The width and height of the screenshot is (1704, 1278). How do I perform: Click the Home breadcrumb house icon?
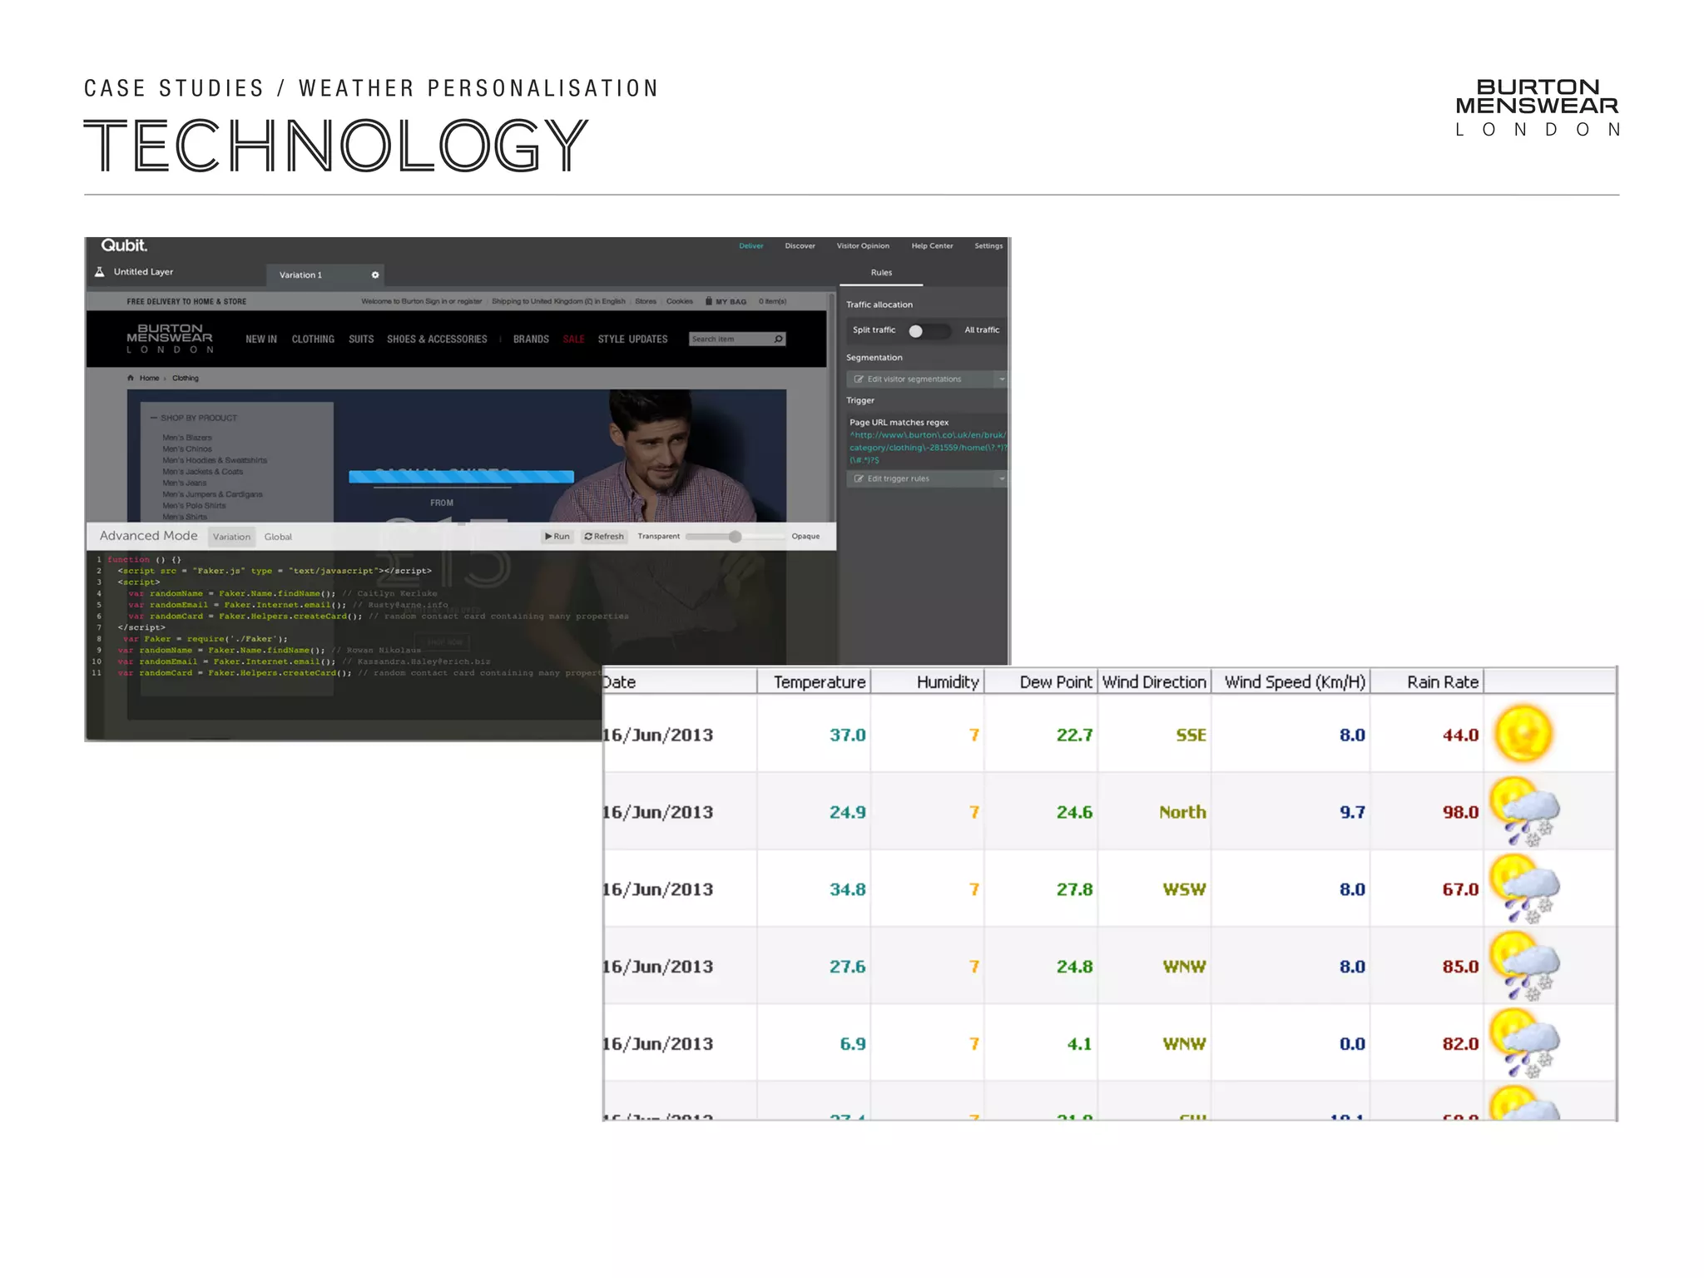[x=131, y=378]
